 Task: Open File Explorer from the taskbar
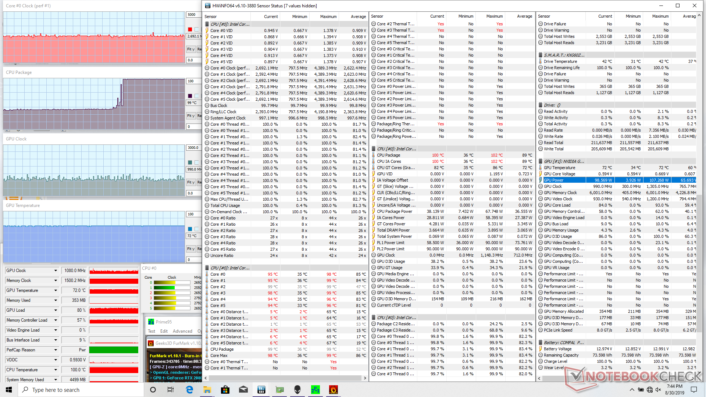[207, 390]
